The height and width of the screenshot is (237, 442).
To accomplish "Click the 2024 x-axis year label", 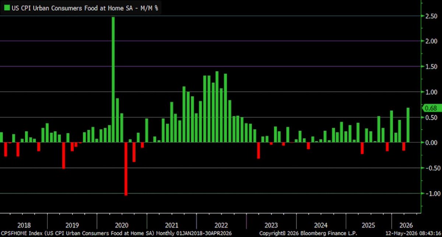I will coord(321,225).
